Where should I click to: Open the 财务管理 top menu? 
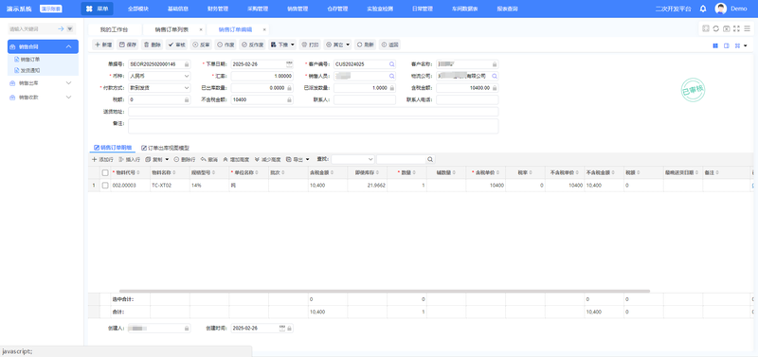(x=218, y=9)
